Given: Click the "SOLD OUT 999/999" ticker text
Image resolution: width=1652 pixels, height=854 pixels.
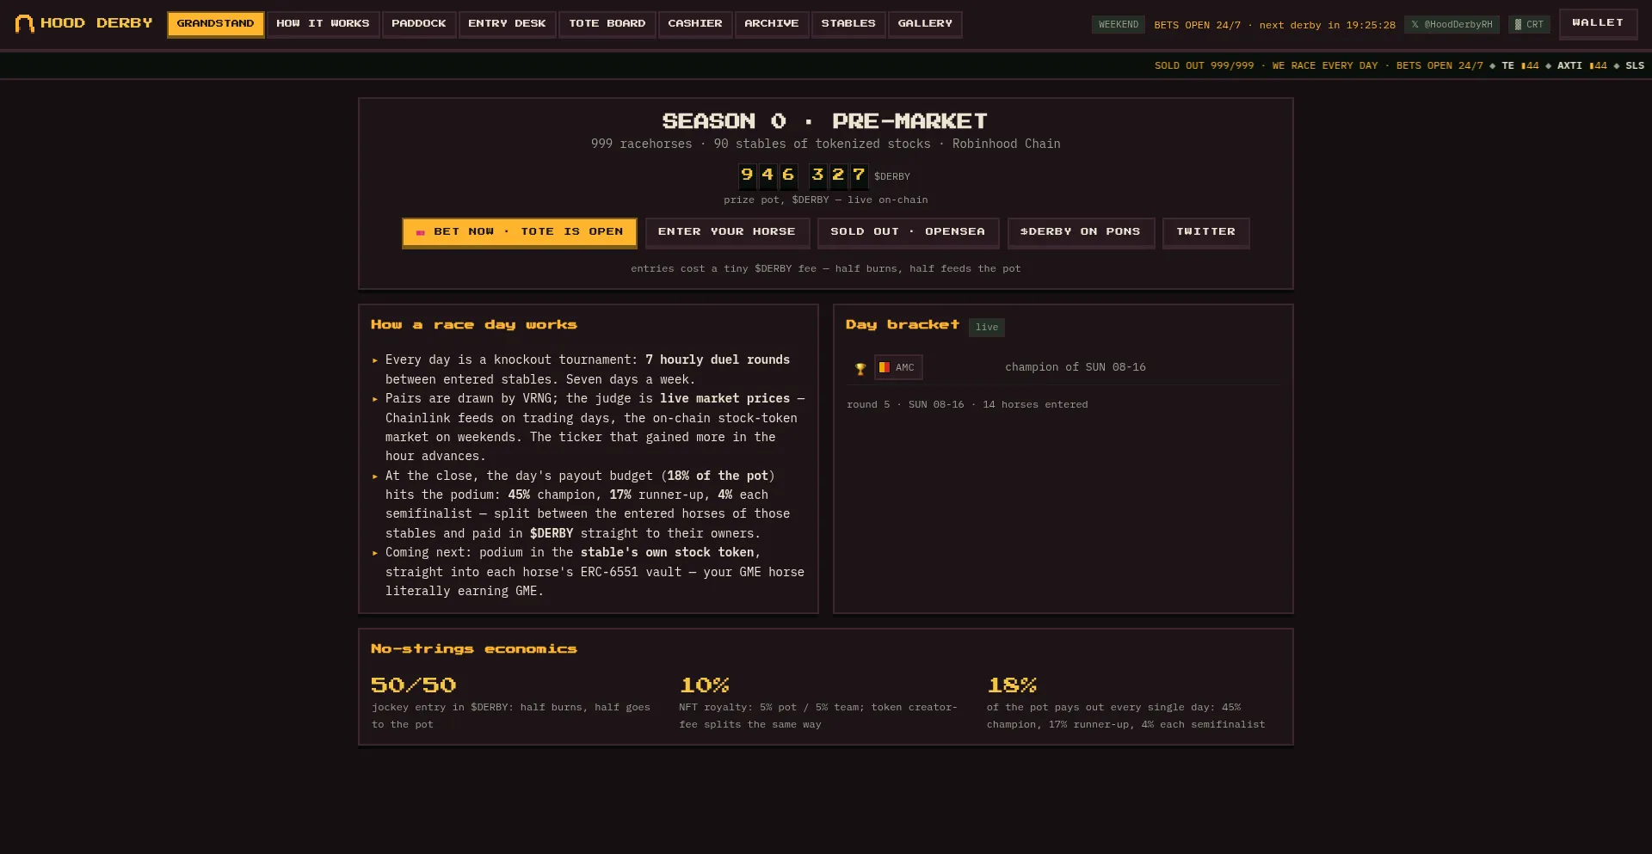Looking at the screenshot, I should coord(1204,65).
